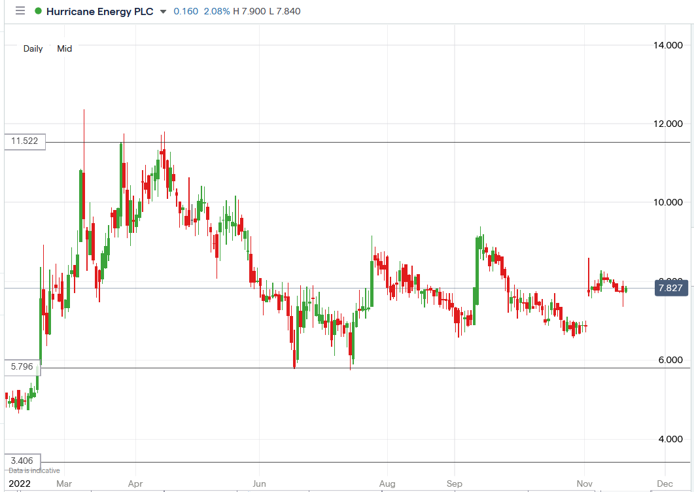This screenshot has width=694, height=492.
Task: Select the Mid price type label
Action: coord(65,48)
